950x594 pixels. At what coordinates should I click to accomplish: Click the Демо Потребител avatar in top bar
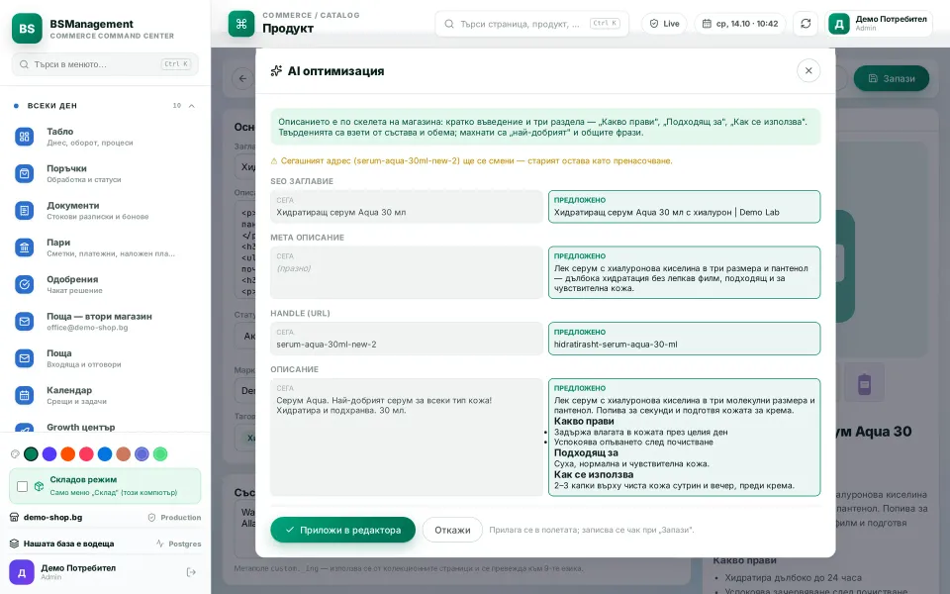click(839, 24)
